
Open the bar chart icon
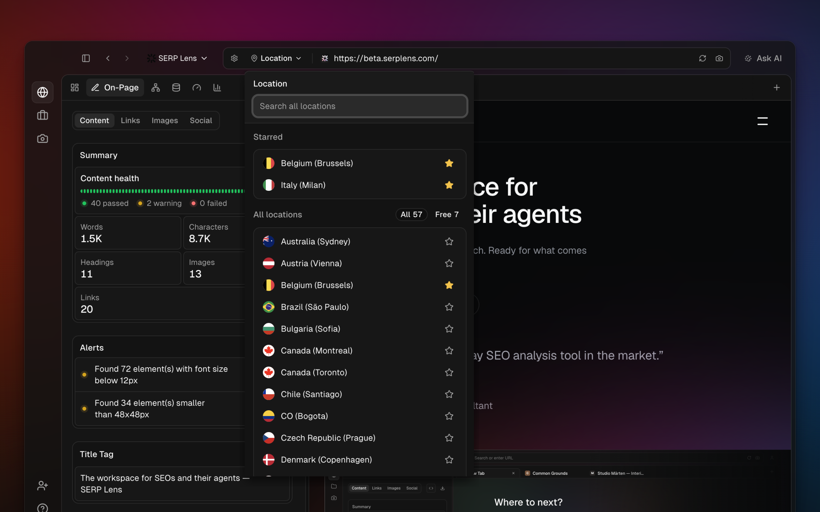[217, 88]
